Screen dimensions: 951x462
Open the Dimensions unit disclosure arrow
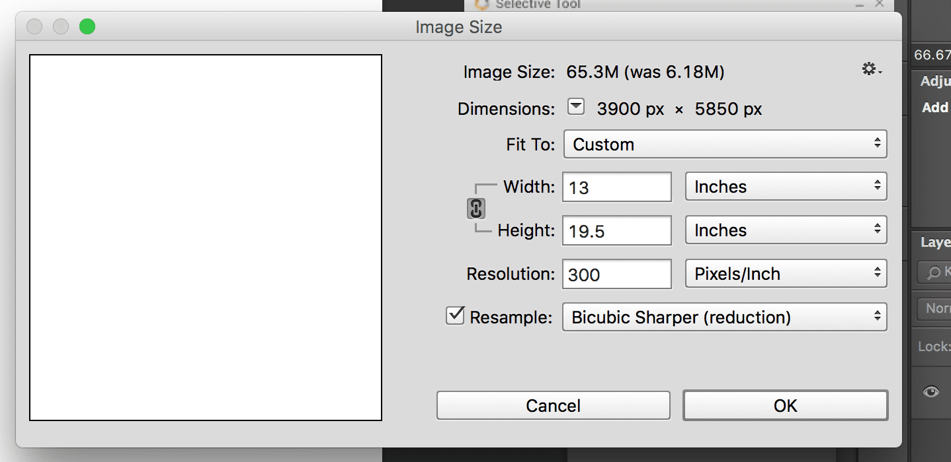pos(576,108)
